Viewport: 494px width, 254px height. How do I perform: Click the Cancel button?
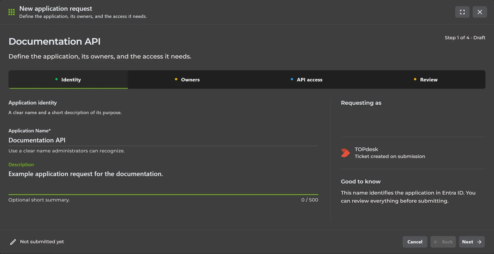coord(415,242)
